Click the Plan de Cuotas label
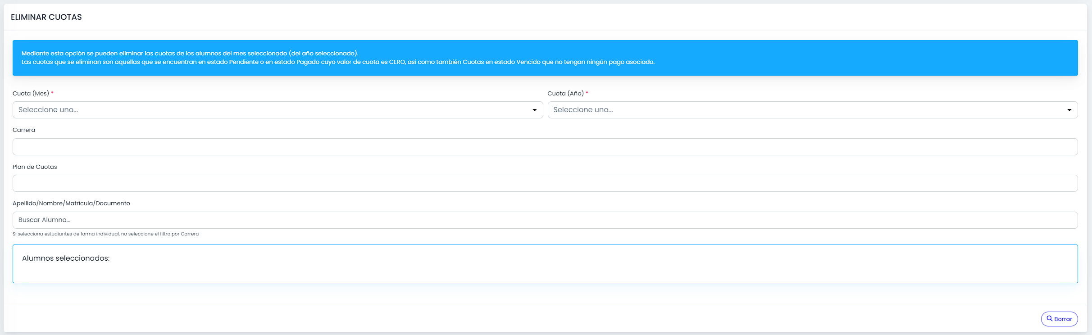Image resolution: width=1092 pixels, height=335 pixels. tap(35, 167)
